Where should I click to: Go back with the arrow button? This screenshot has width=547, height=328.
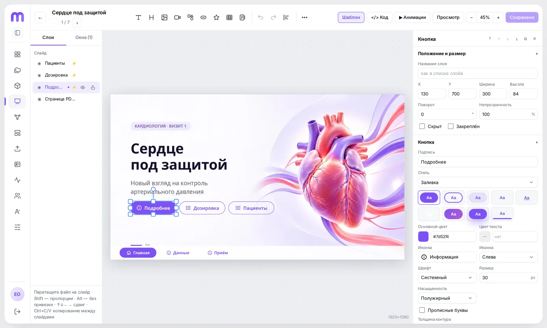coord(40,18)
